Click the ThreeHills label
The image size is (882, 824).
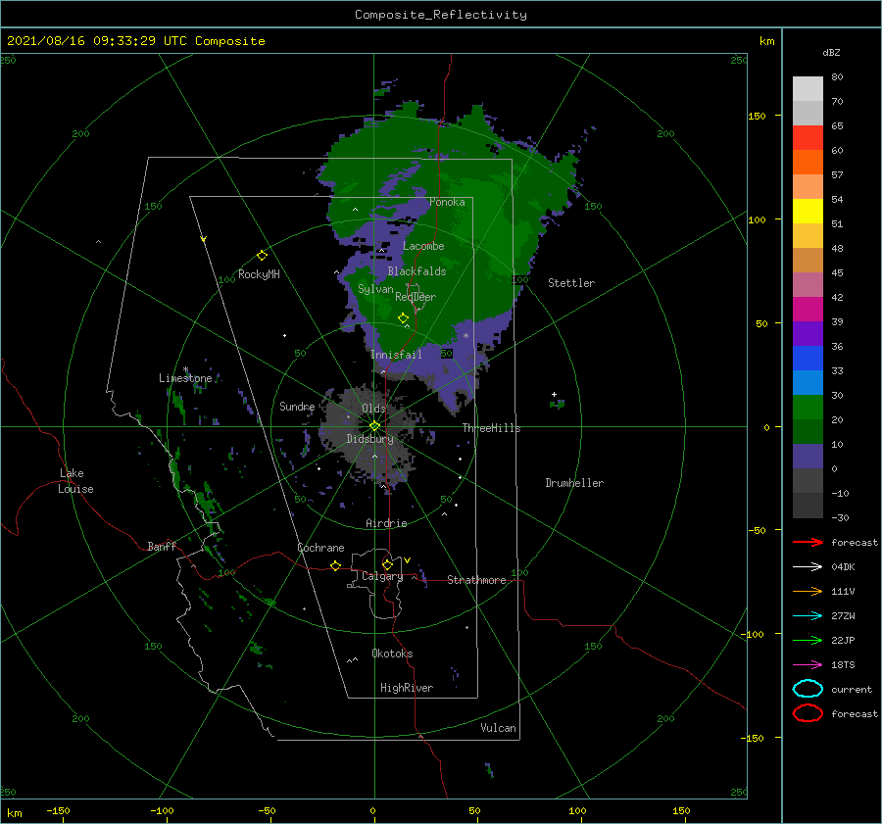click(491, 428)
